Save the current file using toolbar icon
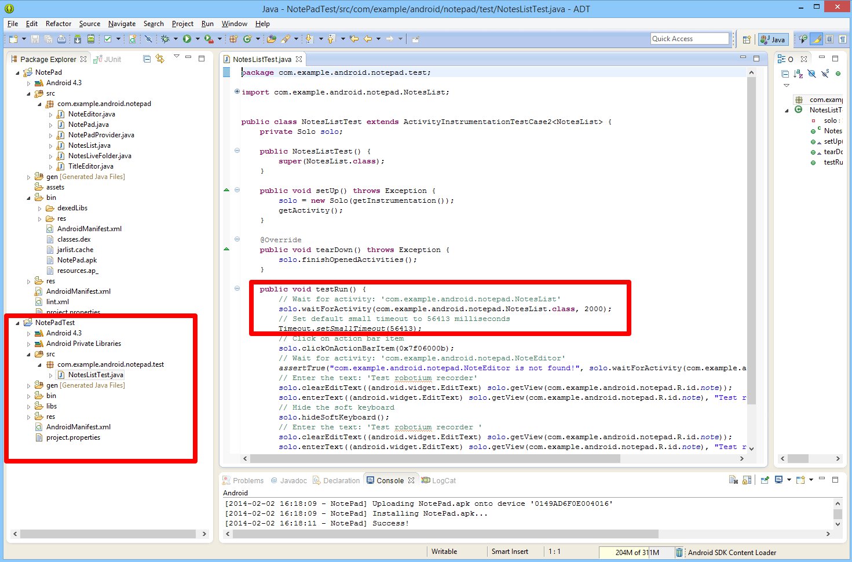 pyautogui.click(x=35, y=39)
